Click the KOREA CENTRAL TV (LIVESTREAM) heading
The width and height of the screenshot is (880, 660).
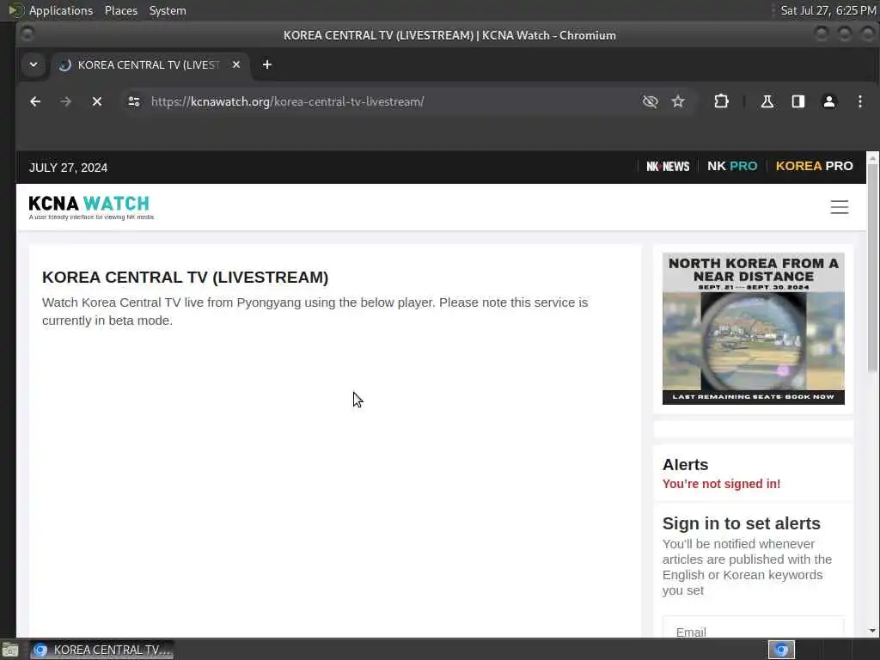[186, 278]
